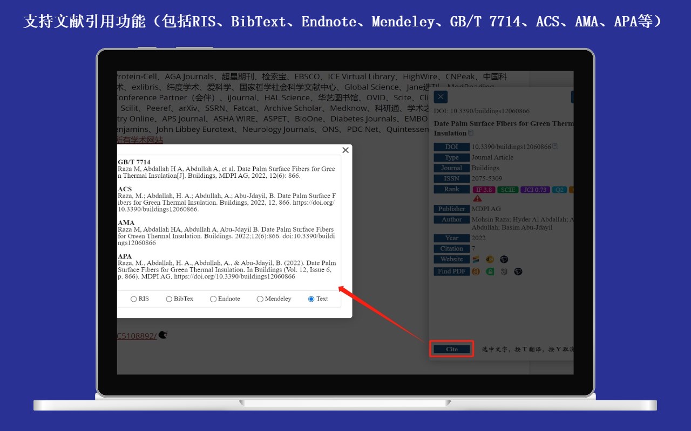Click the purple JCI 0.73 badge
The width and height of the screenshot is (691, 431).
(x=535, y=190)
